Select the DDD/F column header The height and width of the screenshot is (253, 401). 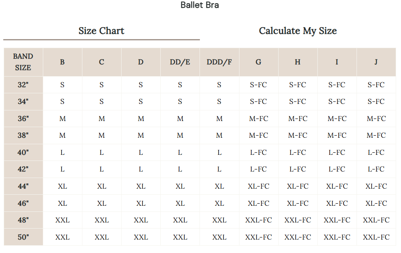coord(219,62)
